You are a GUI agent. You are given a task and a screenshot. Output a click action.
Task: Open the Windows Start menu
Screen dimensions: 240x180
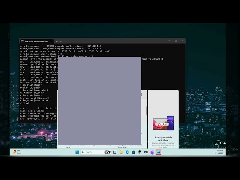(x=77, y=152)
